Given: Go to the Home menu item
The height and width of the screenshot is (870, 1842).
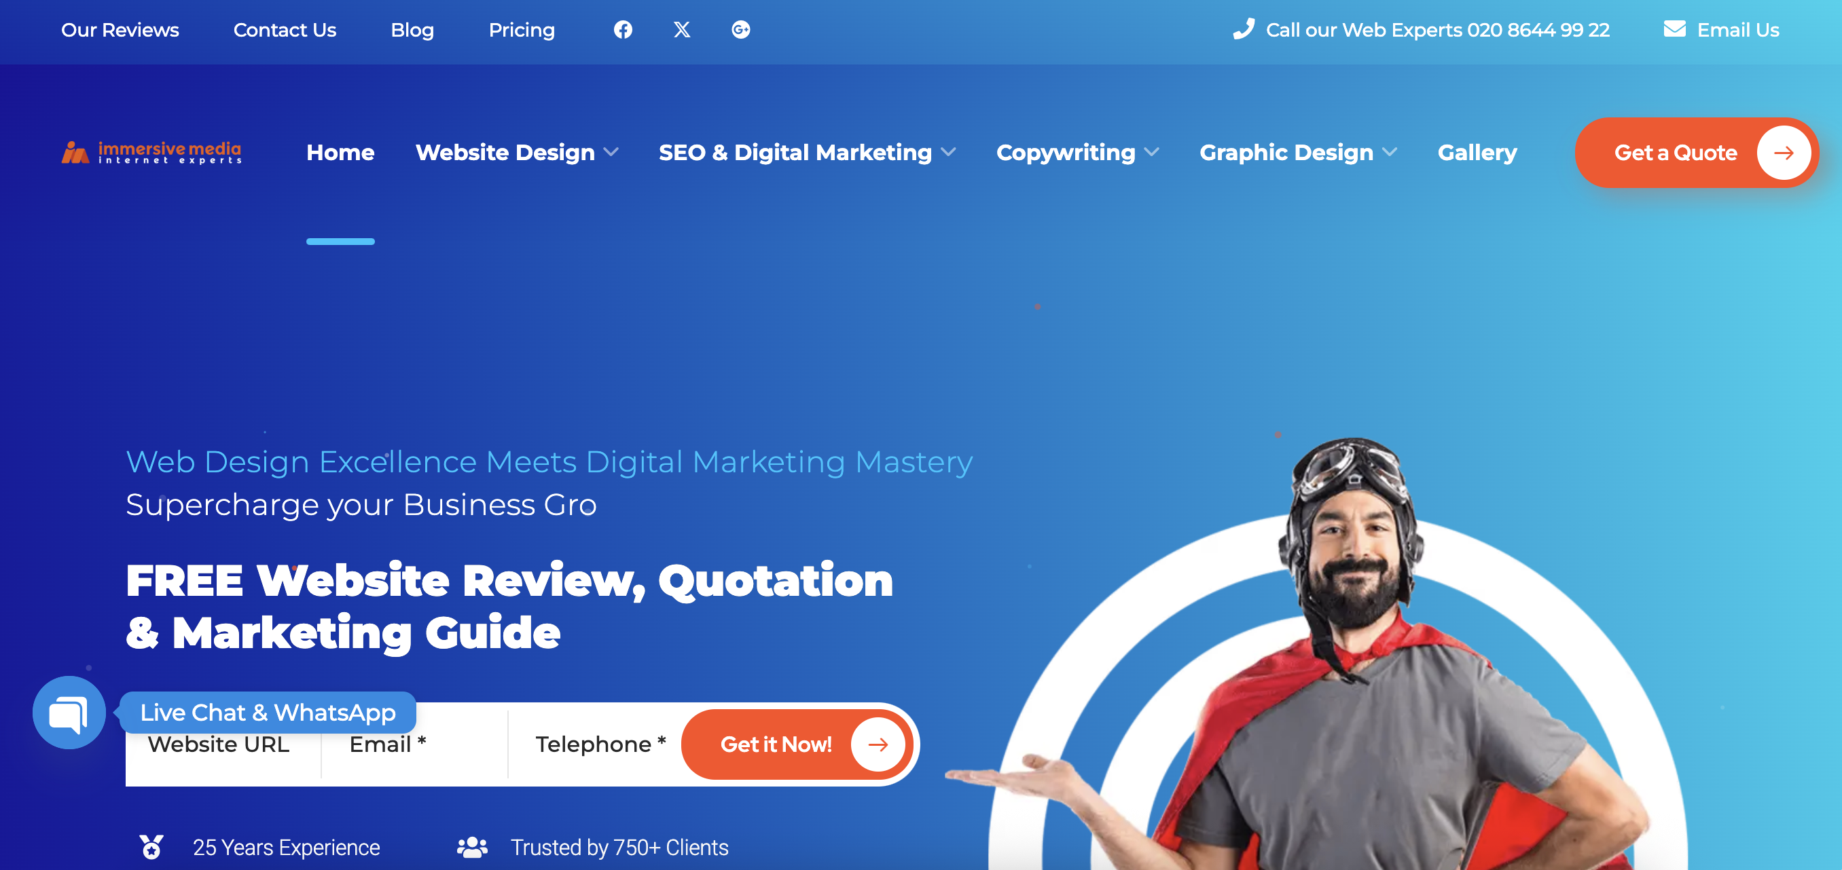Looking at the screenshot, I should point(340,152).
